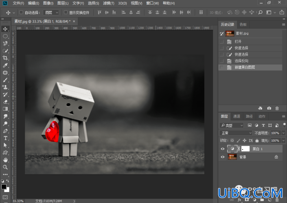This screenshot has height=203, width=287.
Task: Click the background white color swatch
Action: click(x=7, y=190)
